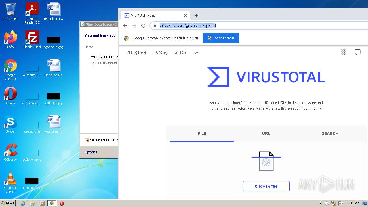Click Options in View Downloads window

(91, 152)
